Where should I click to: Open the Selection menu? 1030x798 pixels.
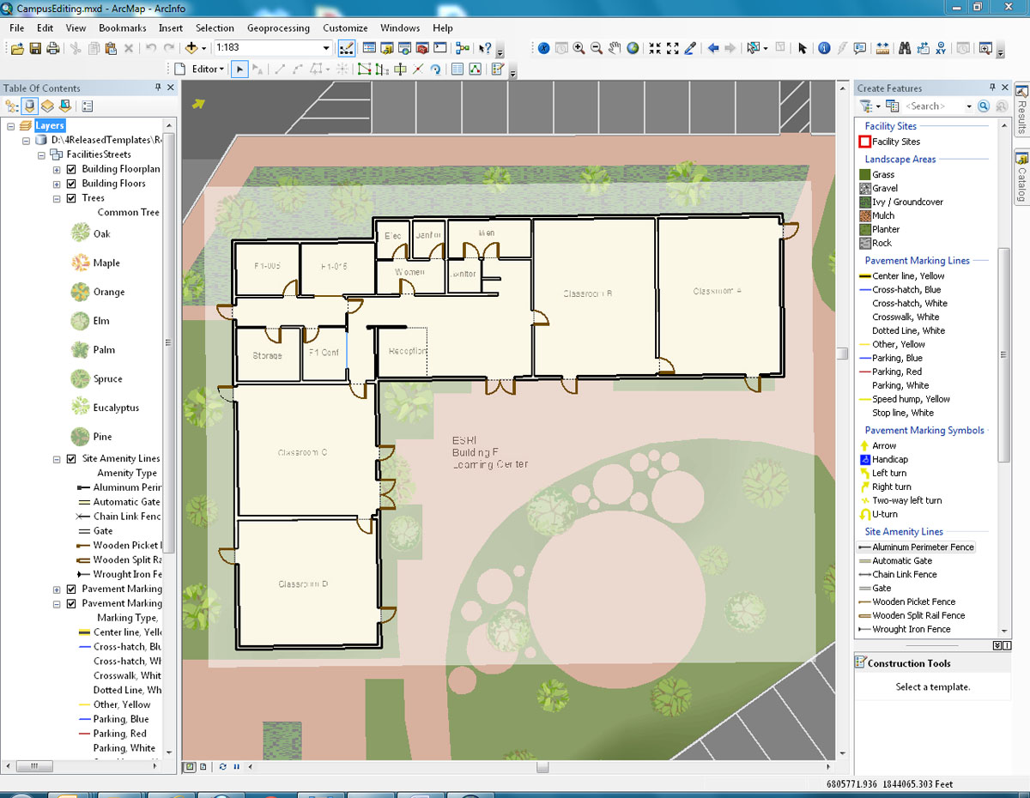(215, 28)
